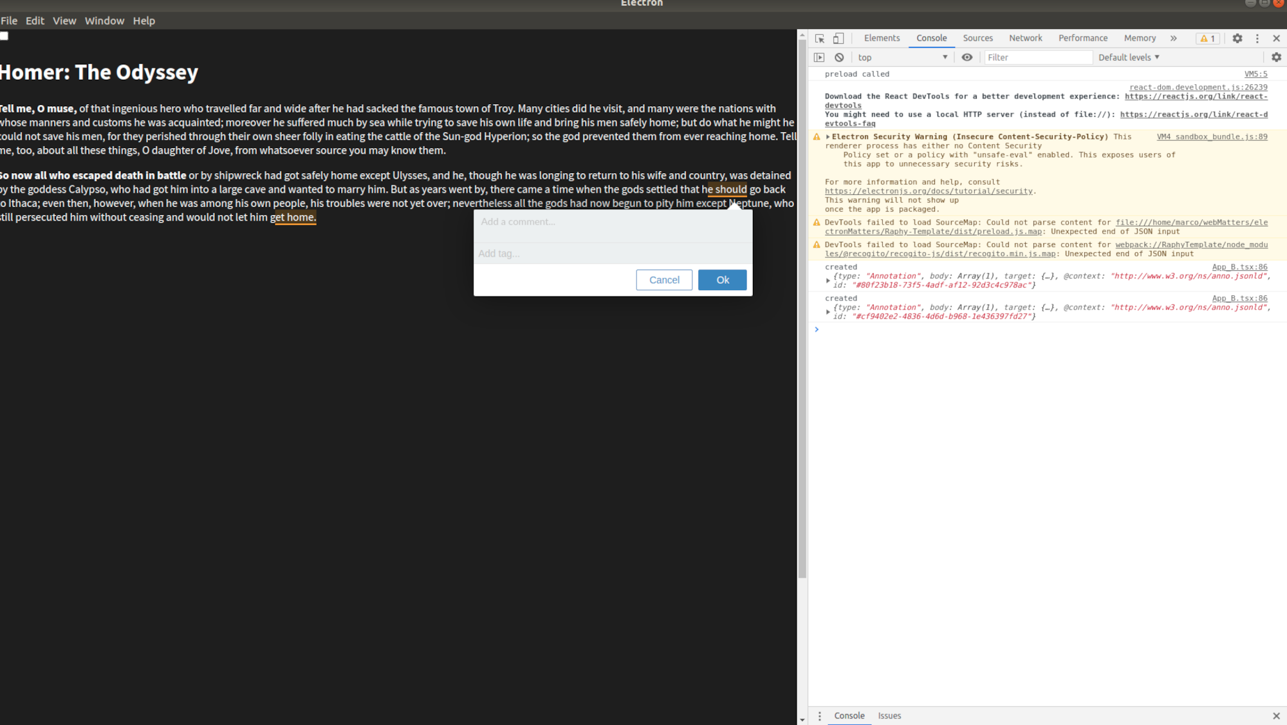Open the console sidebar icon
This screenshot has height=725, width=1287.
(x=820, y=57)
